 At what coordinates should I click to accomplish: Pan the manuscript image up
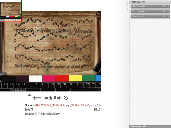coord(51,98)
